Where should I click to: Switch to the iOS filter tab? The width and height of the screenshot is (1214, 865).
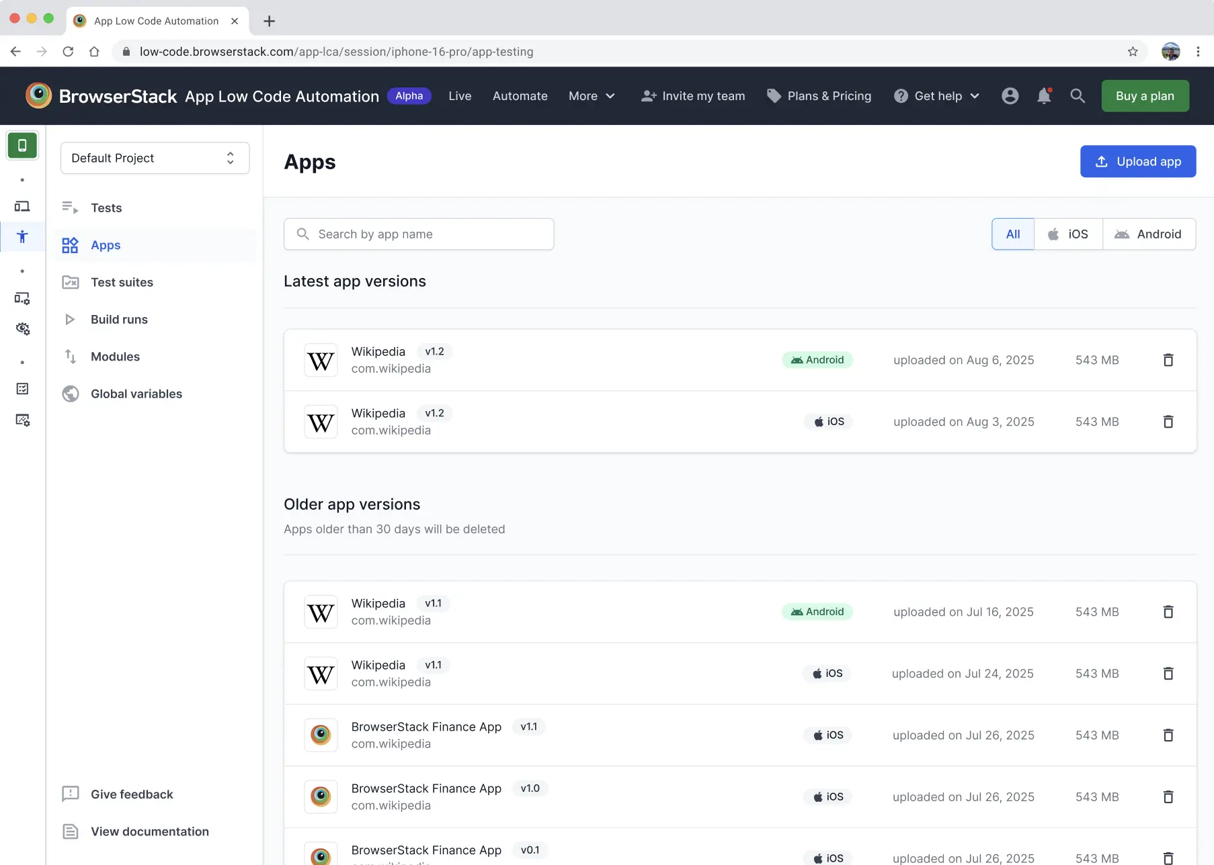coord(1068,234)
